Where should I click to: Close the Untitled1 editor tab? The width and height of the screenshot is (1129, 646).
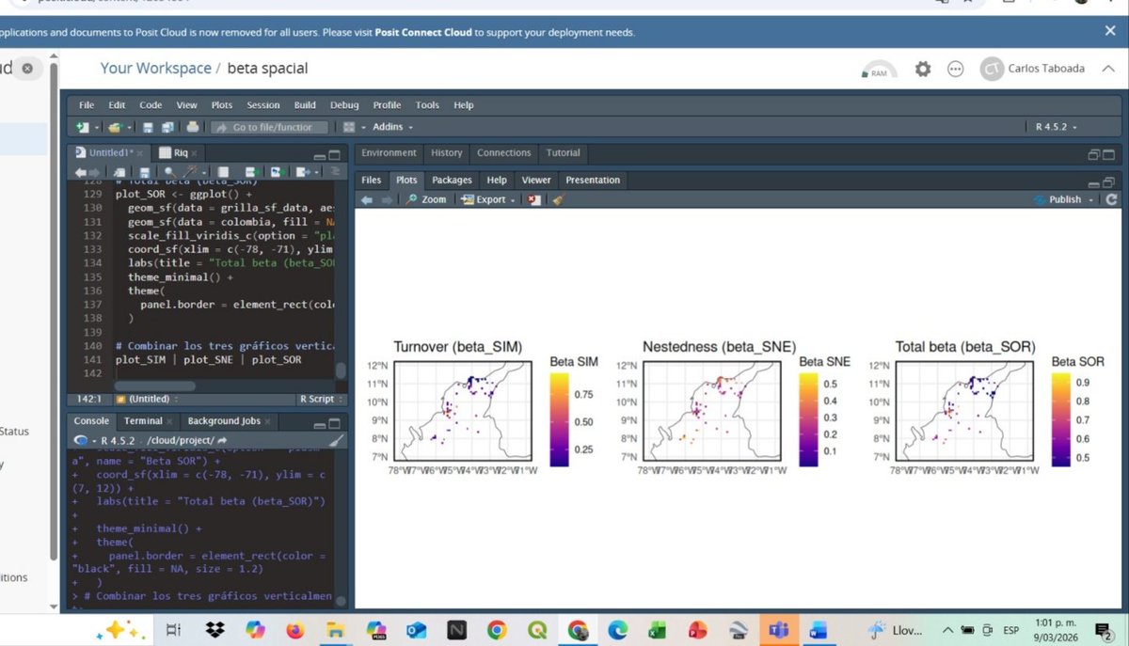click(x=139, y=153)
